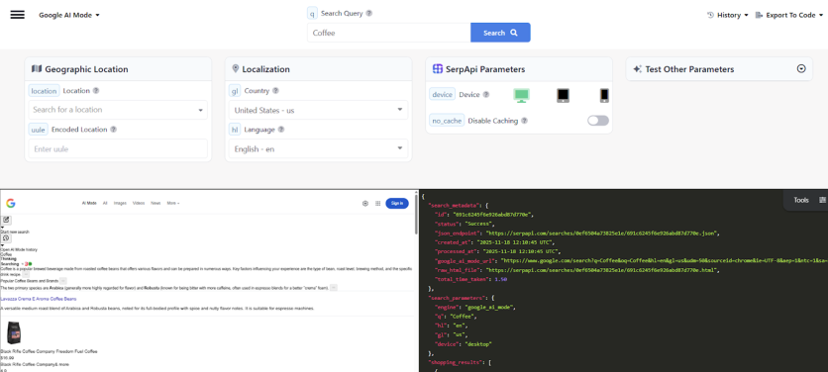Toggle the Disable Caching switch

pos(598,121)
